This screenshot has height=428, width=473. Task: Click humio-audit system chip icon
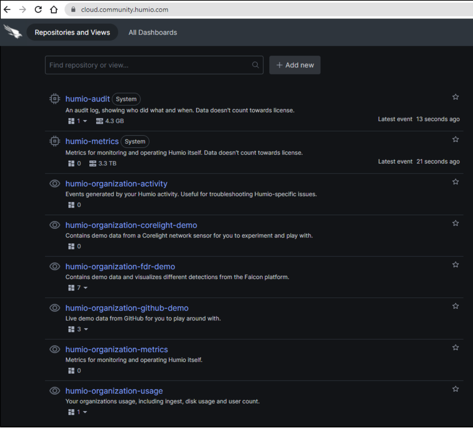55,99
